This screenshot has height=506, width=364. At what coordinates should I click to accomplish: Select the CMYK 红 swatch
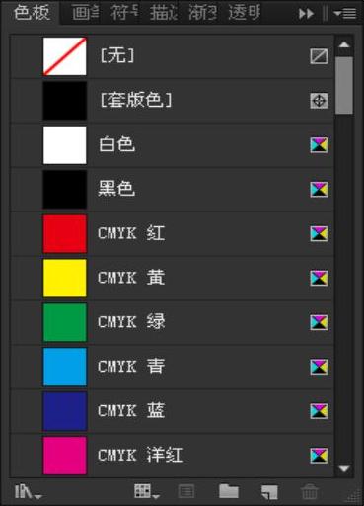172,234
